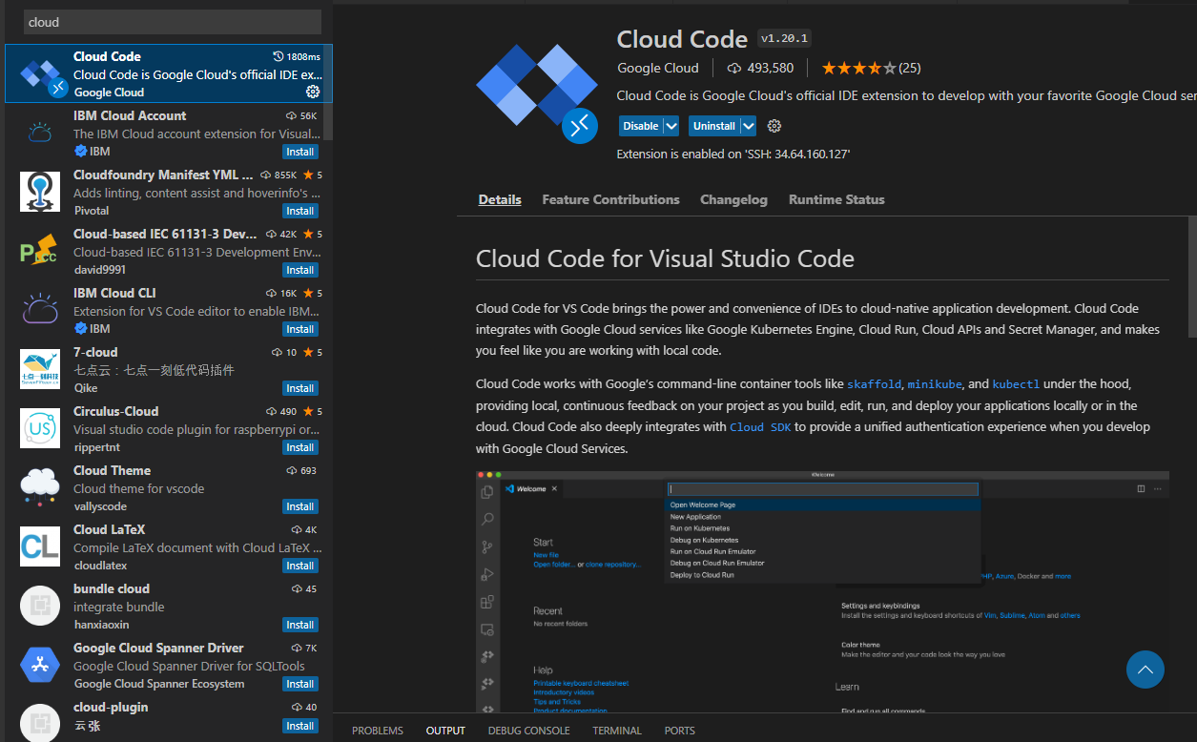Click the extension list scrollbar
Viewport: 1197px width, 742px height.
[328, 91]
